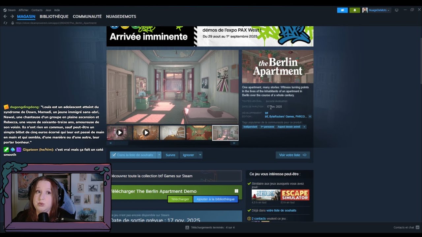Select the third screenshot thumbnail
Screen dimensions: 422x237
pos(172,133)
